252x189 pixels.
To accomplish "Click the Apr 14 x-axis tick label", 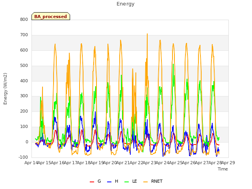I will [x=31, y=163].
